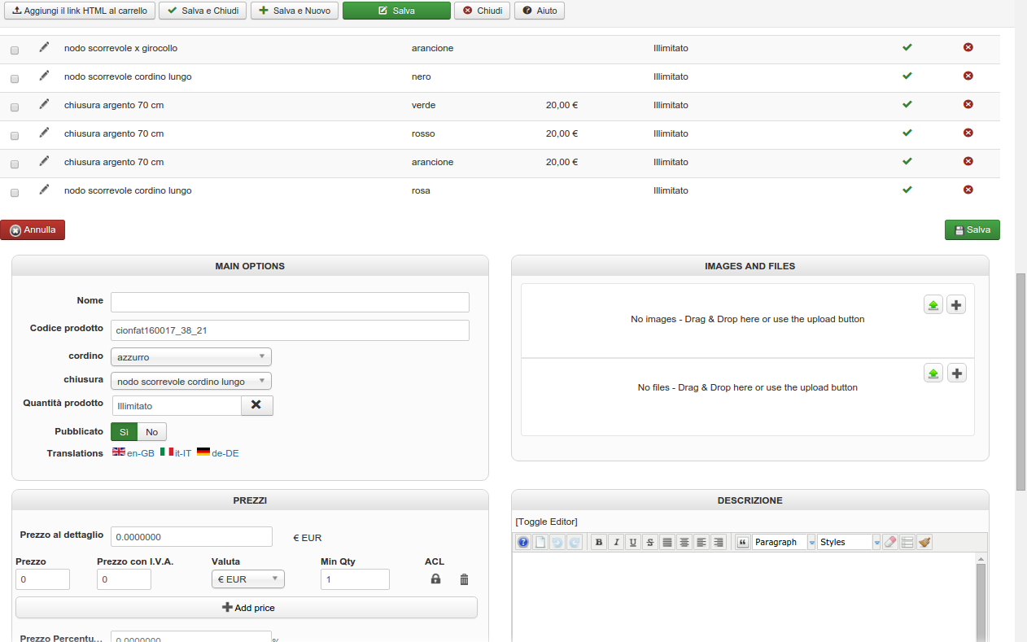Click the ACL lock icon in price row
The image size is (1027, 642).
pyautogui.click(x=435, y=579)
